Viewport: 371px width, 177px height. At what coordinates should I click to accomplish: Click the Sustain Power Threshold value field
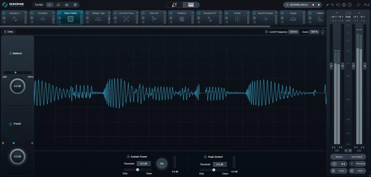tap(144, 164)
